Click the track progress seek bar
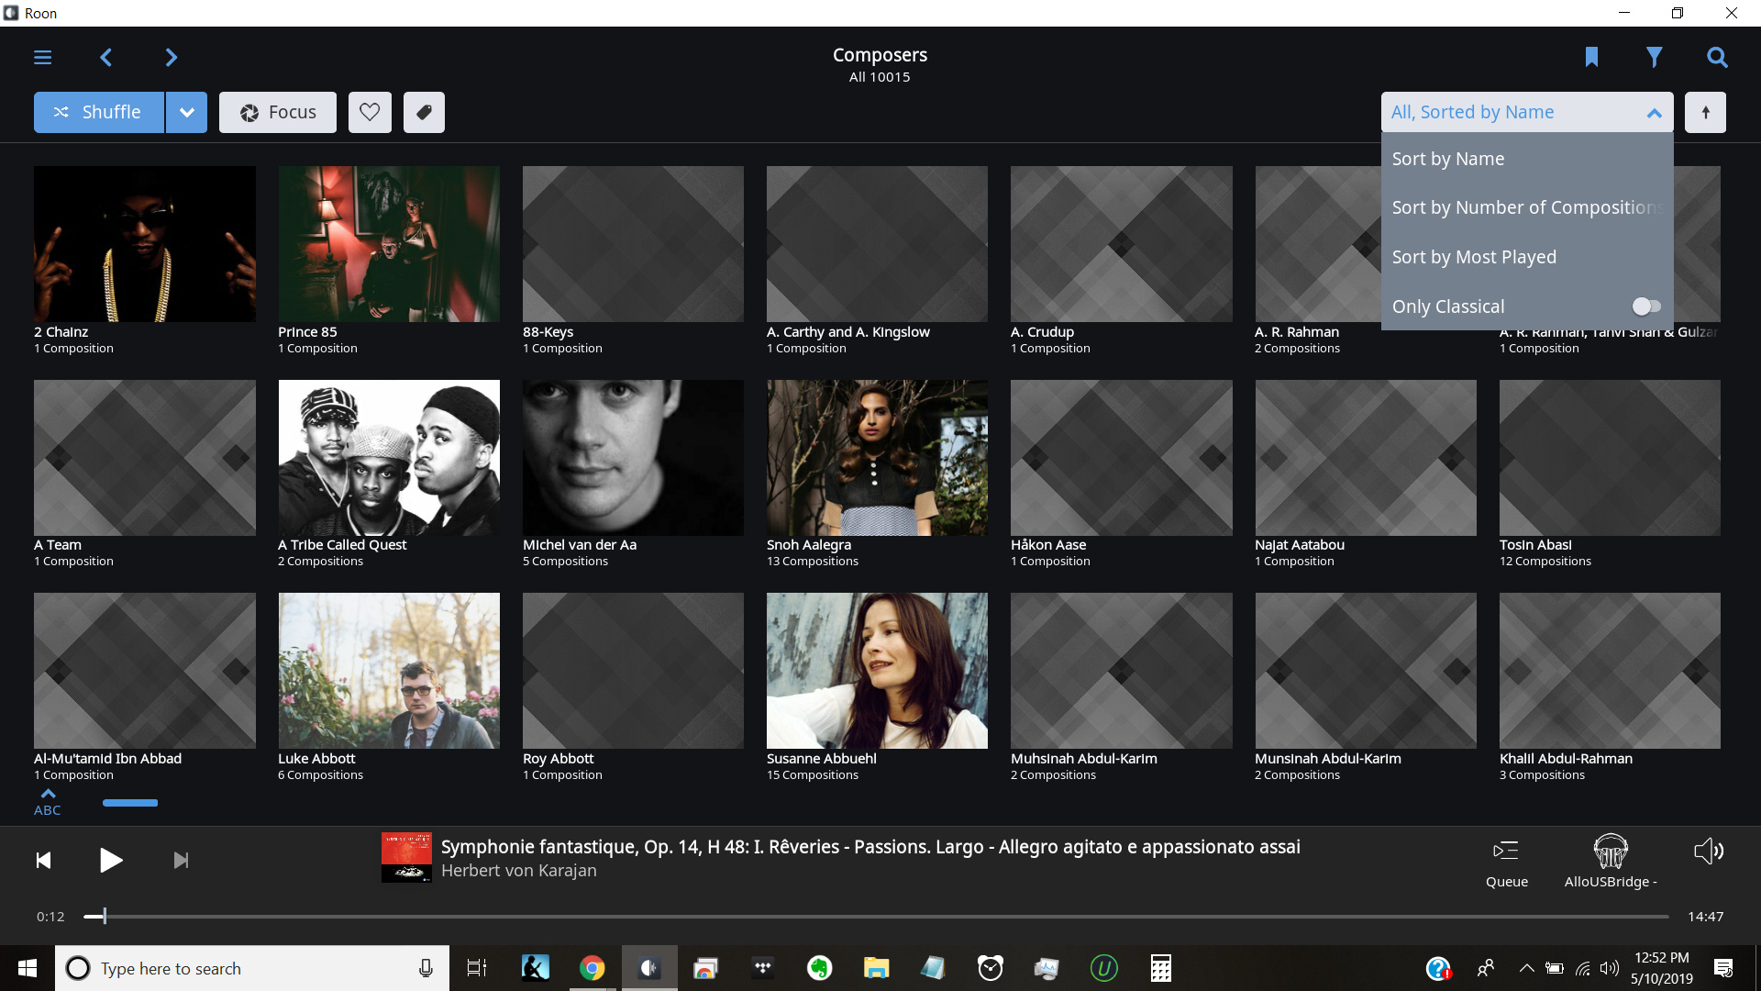 [x=876, y=917]
